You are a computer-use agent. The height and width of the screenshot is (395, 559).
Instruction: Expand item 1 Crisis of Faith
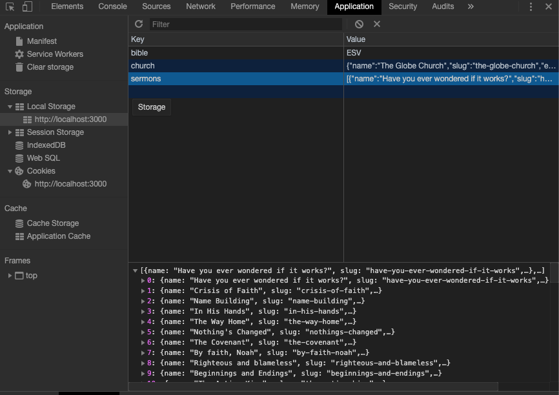click(143, 291)
